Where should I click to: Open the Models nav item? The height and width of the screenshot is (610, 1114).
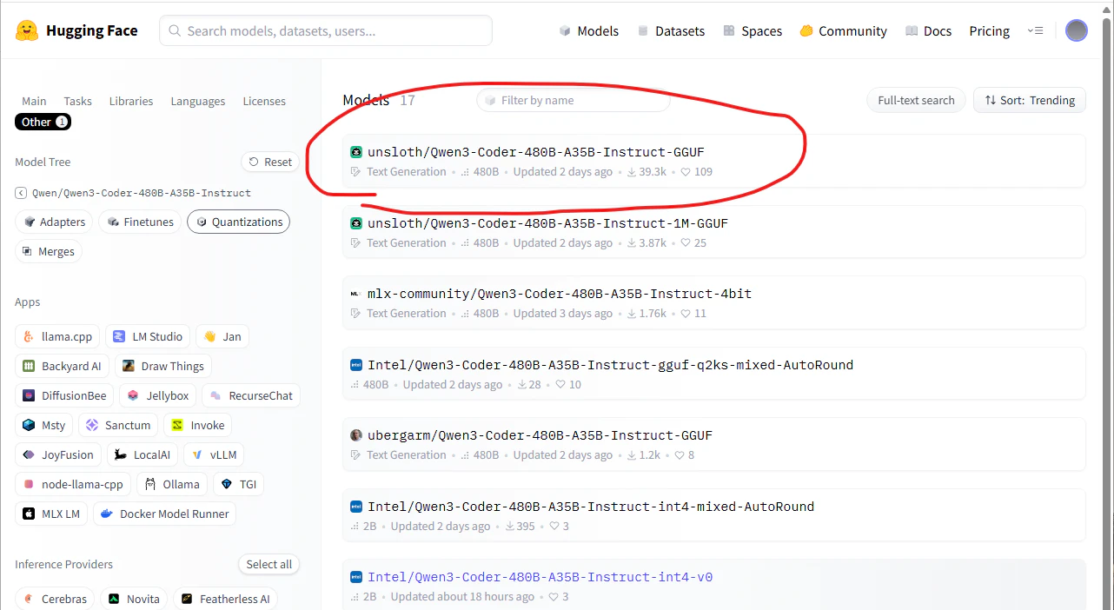pyautogui.click(x=589, y=30)
